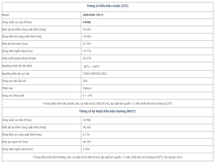
Task: Click the 40.36V NOCT voltage value
Action: [x=87, y=127]
